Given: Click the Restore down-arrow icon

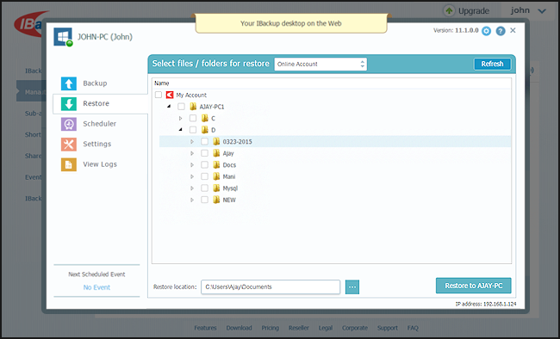Looking at the screenshot, I should point(69,104).
